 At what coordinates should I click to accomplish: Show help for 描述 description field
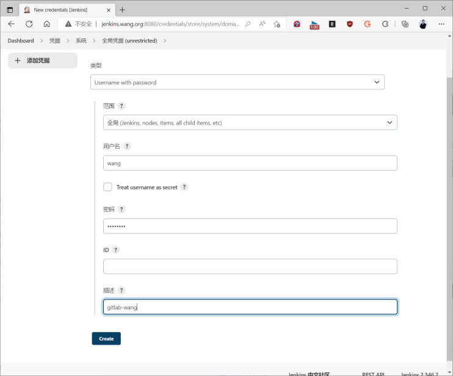[121, 290]
